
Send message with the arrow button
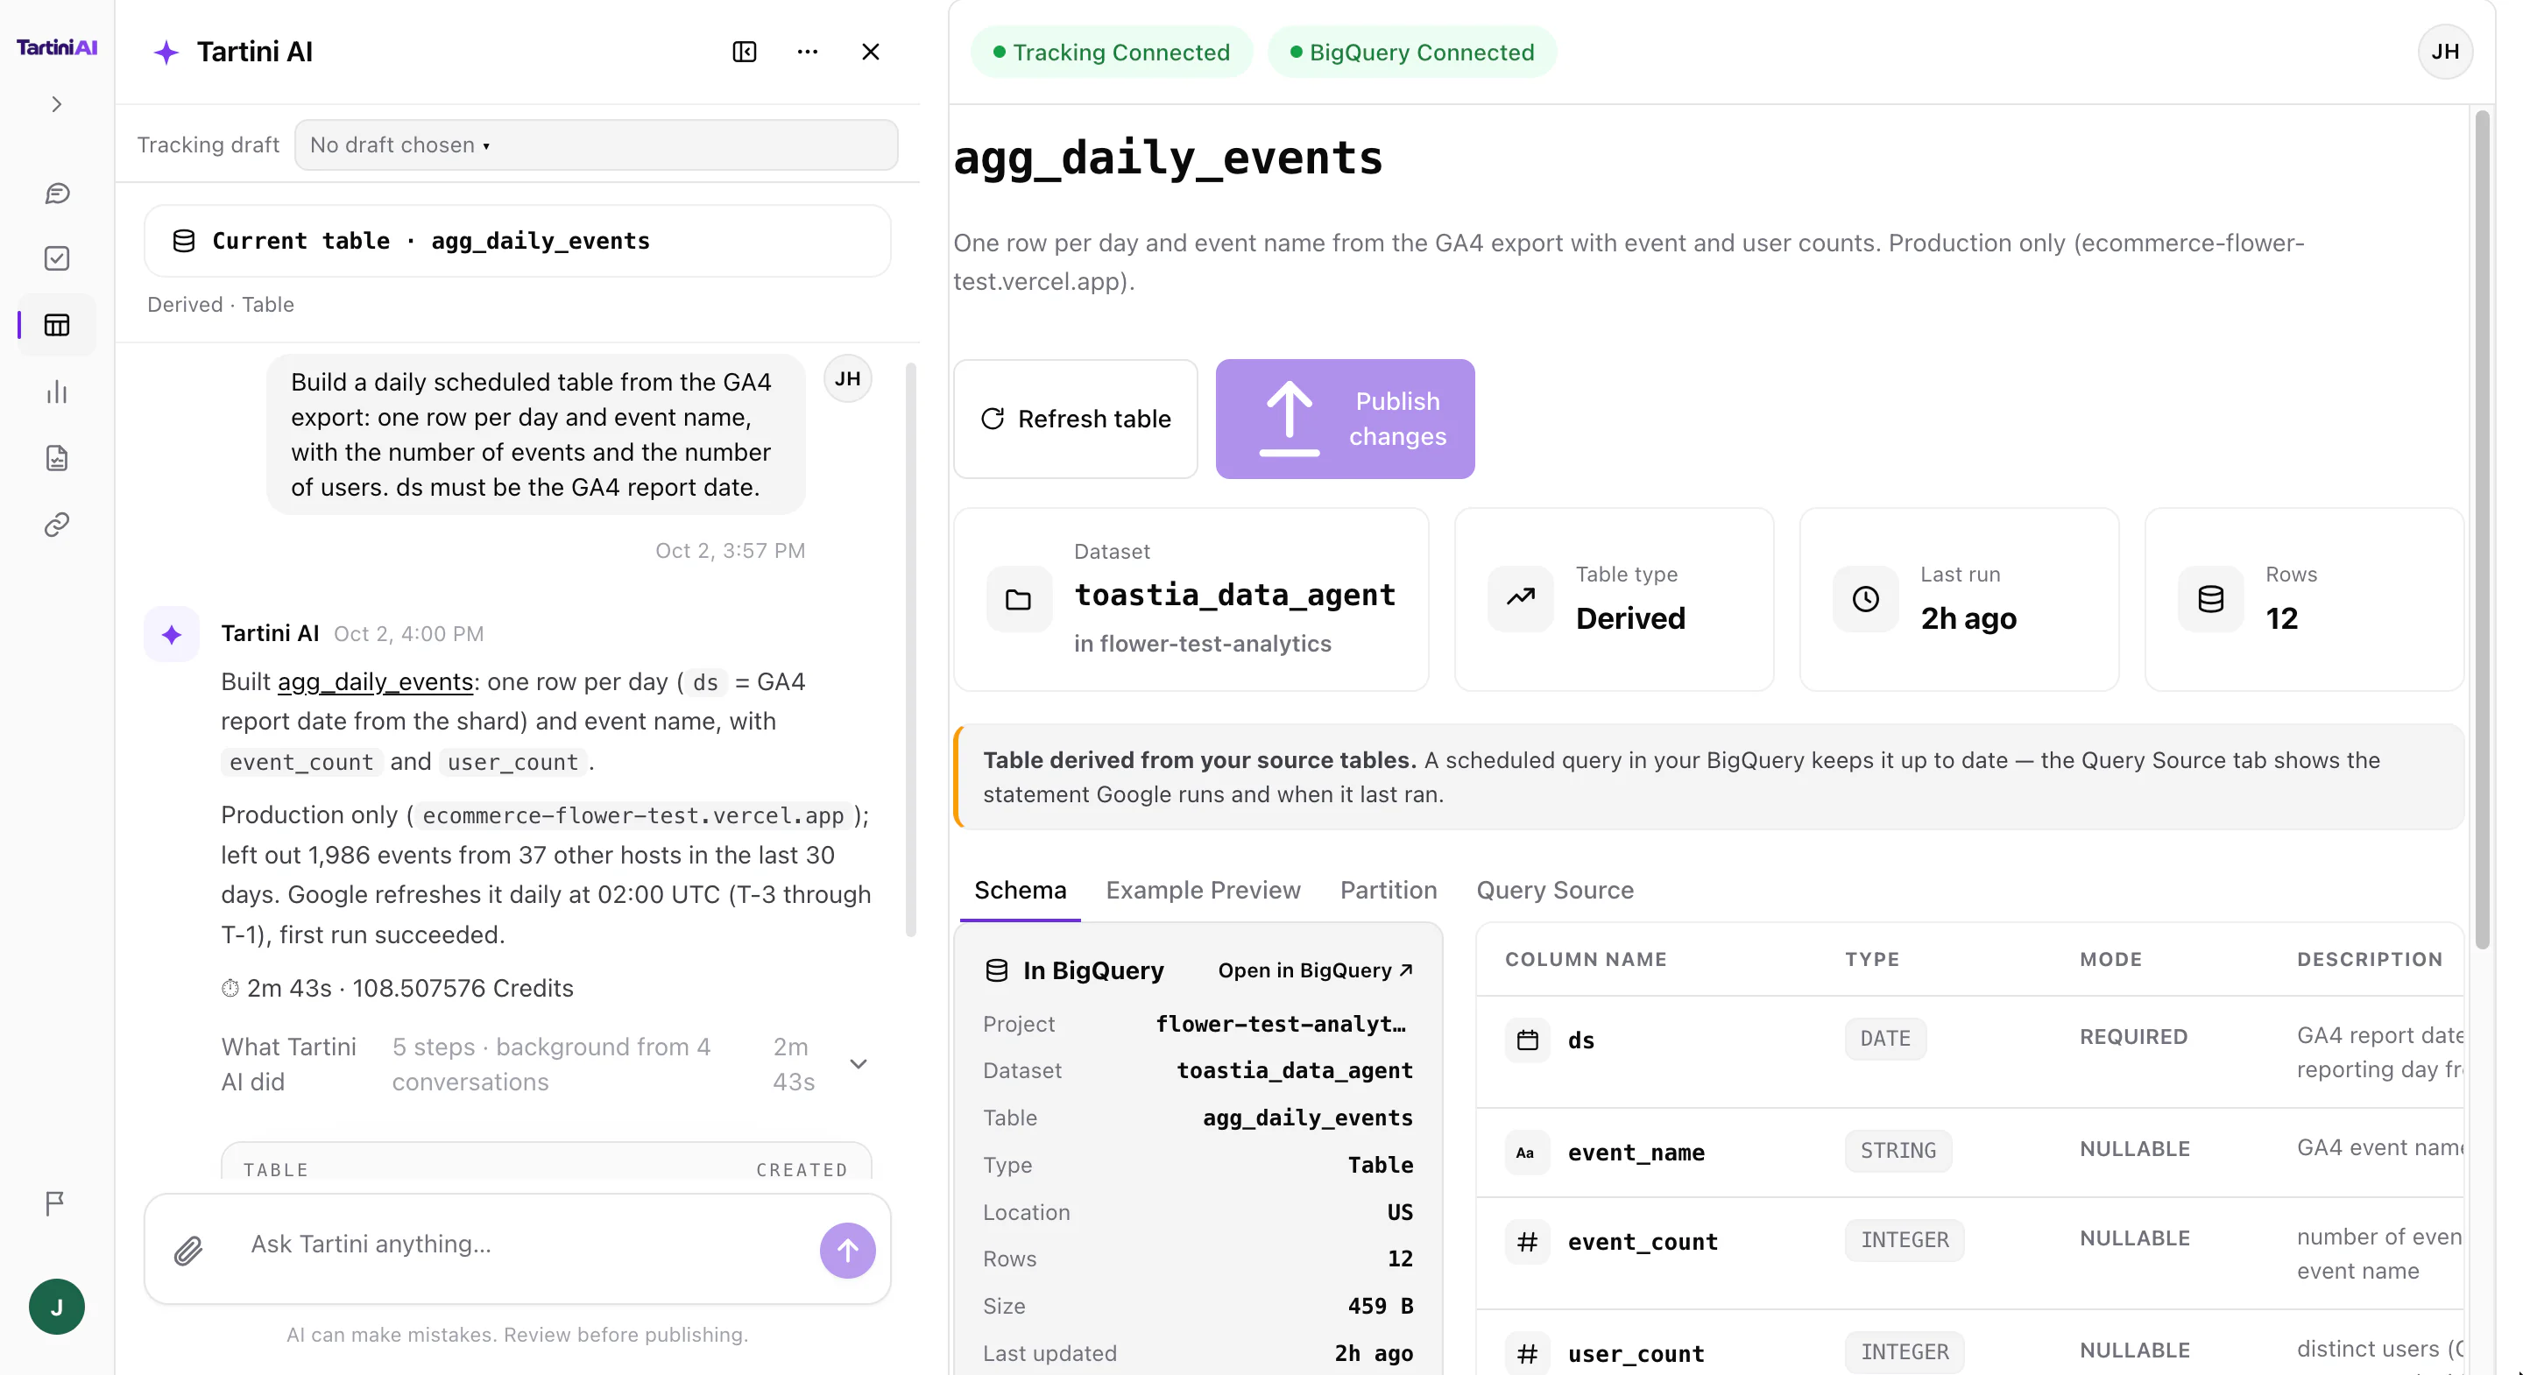click(847, 1251)
